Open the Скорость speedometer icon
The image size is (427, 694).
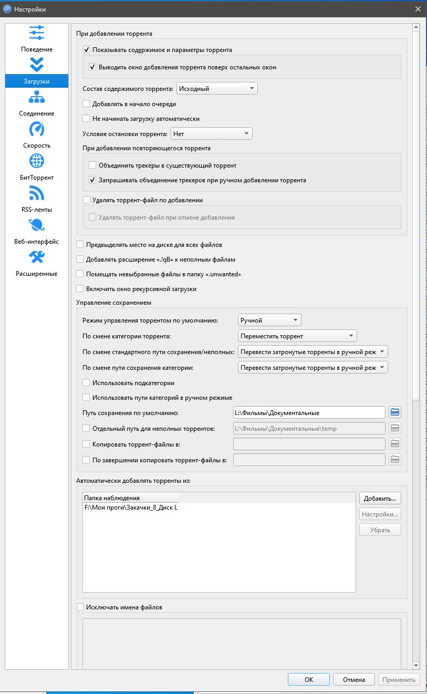(37, 129)
